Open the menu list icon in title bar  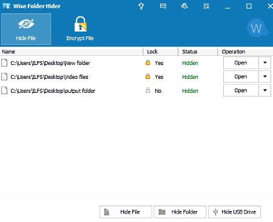pos(206,6)
